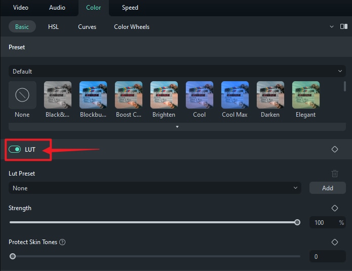Open the Lut Preset None dropdown
The image size is (352, 271).
pyautogui.click(x=155, y=188)
